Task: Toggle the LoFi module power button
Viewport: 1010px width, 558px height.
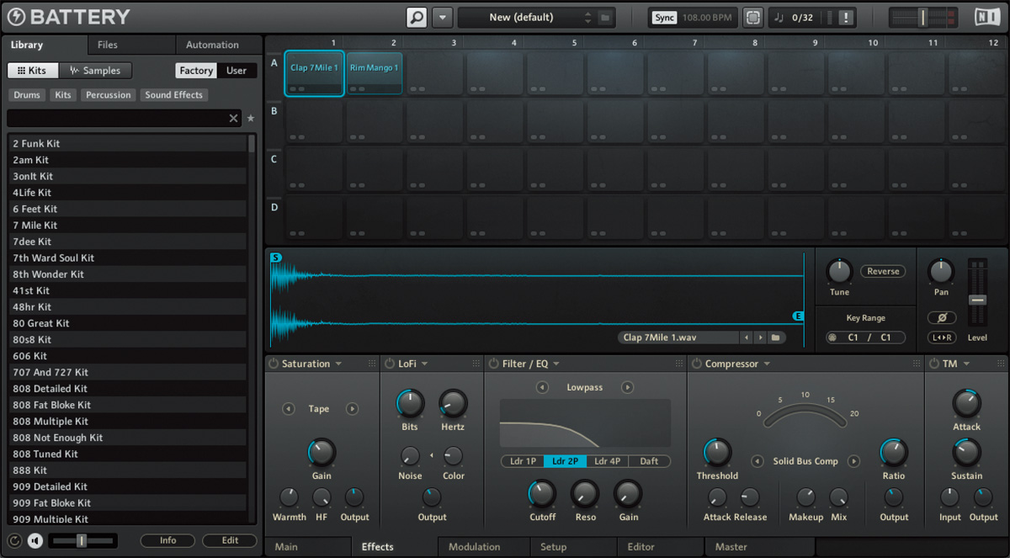Action: point(391,364)
